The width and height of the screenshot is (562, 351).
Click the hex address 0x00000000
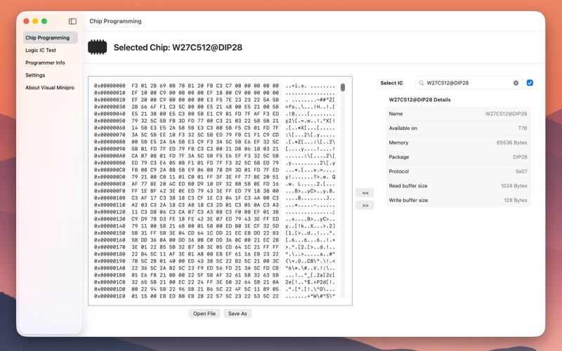click(110, 86)
